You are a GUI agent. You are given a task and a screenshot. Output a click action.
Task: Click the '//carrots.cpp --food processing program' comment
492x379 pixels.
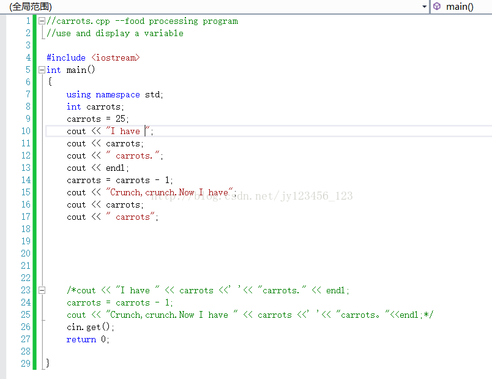(x=142, y=21)
